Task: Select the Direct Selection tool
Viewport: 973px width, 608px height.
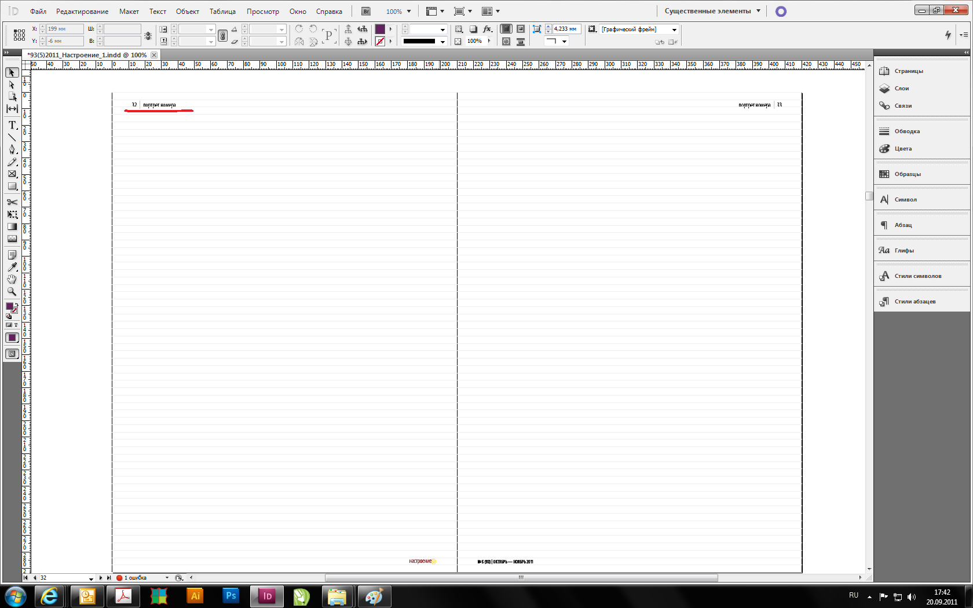Action: pyautogui.click(x=12, y=85)
